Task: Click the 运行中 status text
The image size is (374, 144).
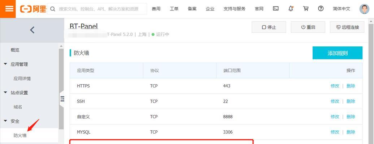Action: coord(163,34)
